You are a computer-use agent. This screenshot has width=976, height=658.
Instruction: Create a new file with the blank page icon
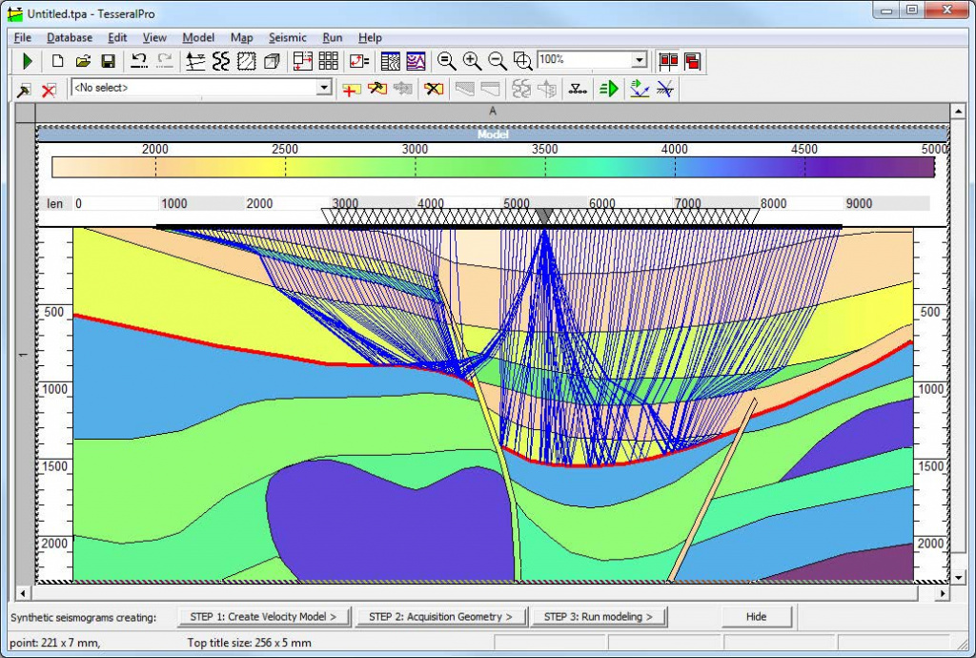pos(57,61)
